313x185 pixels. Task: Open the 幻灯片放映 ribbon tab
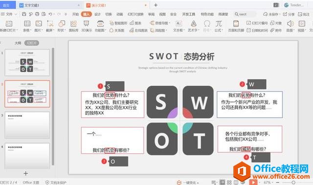click(x=135, y=14)
